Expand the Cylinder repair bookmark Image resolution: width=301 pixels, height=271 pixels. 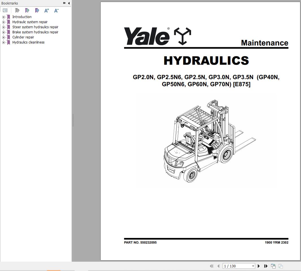click(x=3, y=37)
